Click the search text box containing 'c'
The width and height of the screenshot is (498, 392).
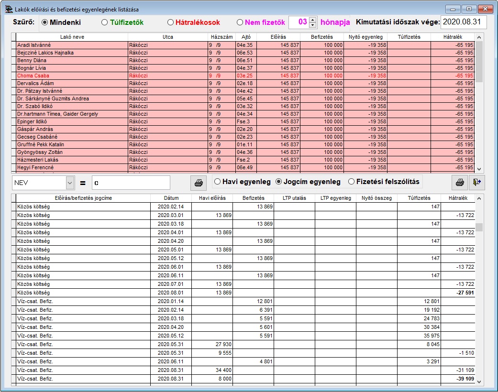coord(131,182)
